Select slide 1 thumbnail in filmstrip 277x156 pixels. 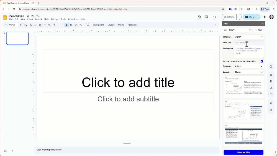[x=17, y=38]
